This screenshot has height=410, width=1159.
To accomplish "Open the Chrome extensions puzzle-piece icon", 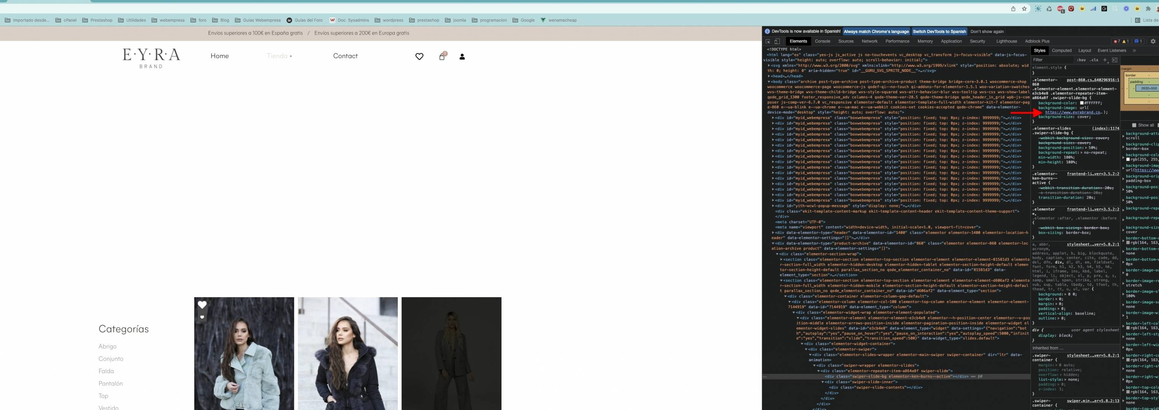I will 1148,8.
